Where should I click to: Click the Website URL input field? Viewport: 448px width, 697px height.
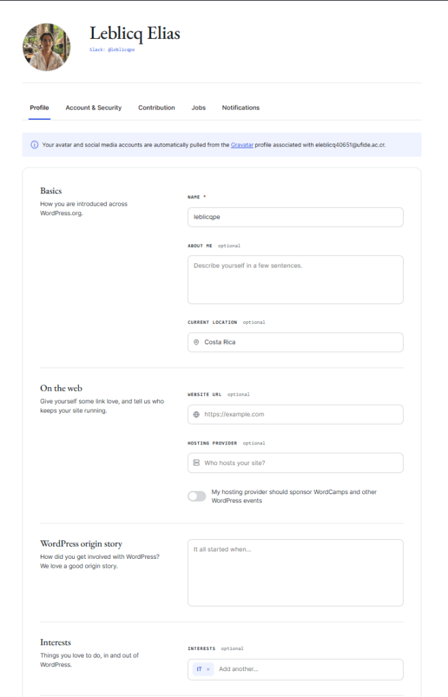[x=295, y=415]
